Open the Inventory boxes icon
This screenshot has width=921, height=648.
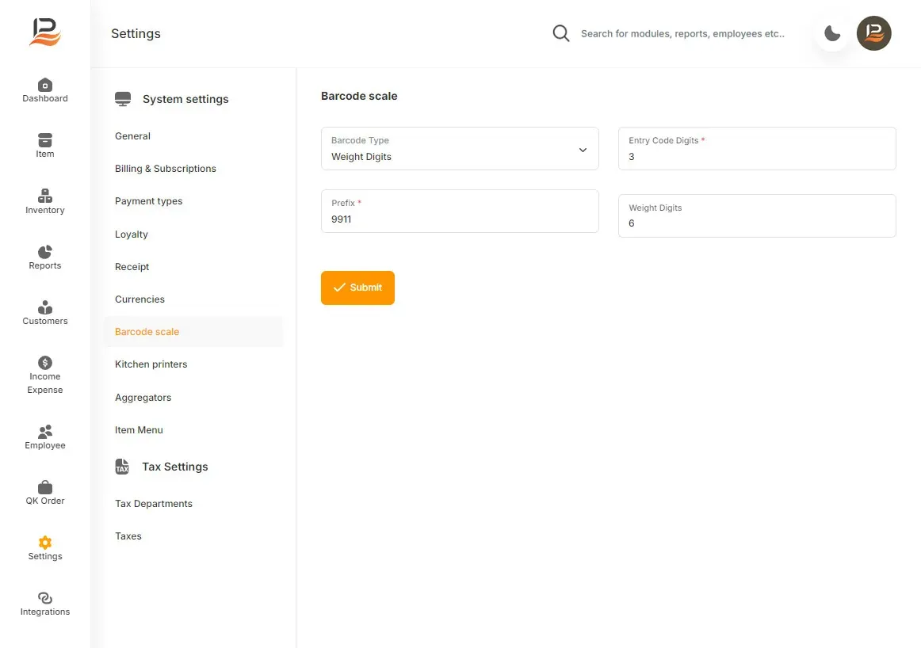click(x=44, y=196)
